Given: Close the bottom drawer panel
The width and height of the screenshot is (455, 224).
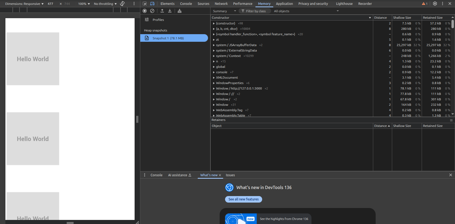Looking at the screenshot, I should pyautogui.click(x=451, y=175).
